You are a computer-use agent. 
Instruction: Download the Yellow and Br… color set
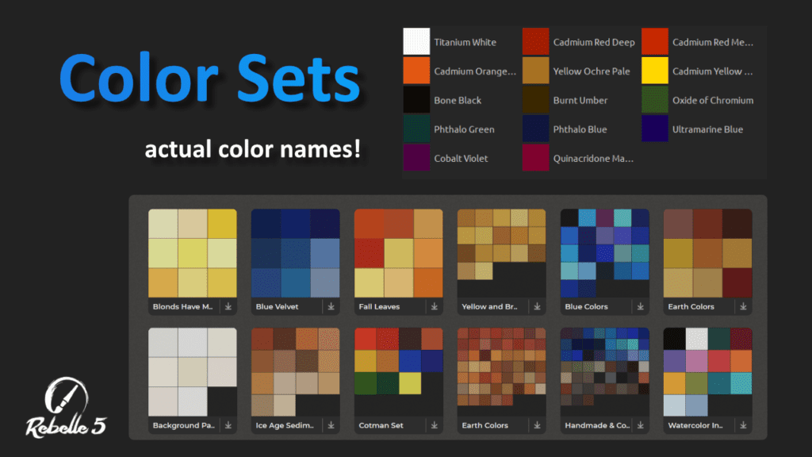click(537, 306)
